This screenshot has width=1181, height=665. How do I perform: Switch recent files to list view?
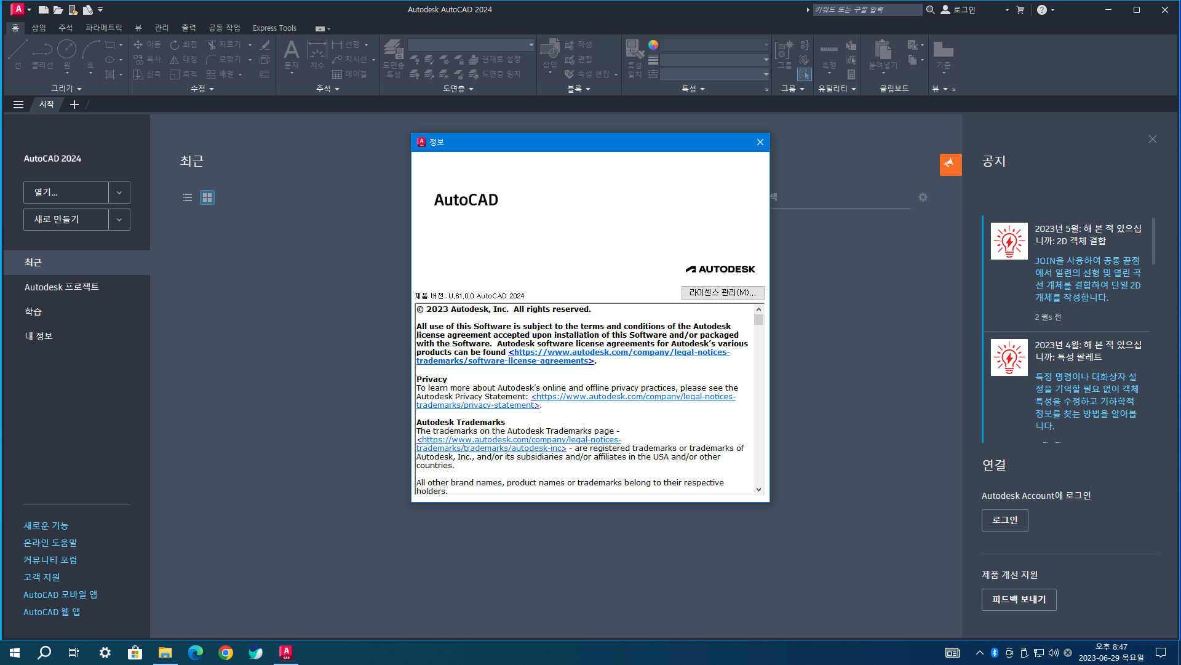pyautogui.click(x=188, y=197)
